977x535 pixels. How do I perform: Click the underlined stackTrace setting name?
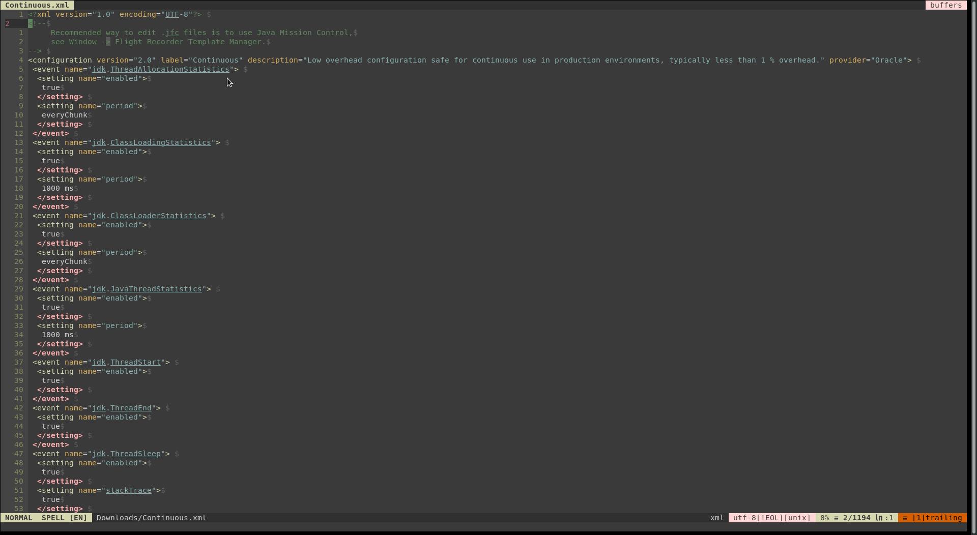[128, 490]
